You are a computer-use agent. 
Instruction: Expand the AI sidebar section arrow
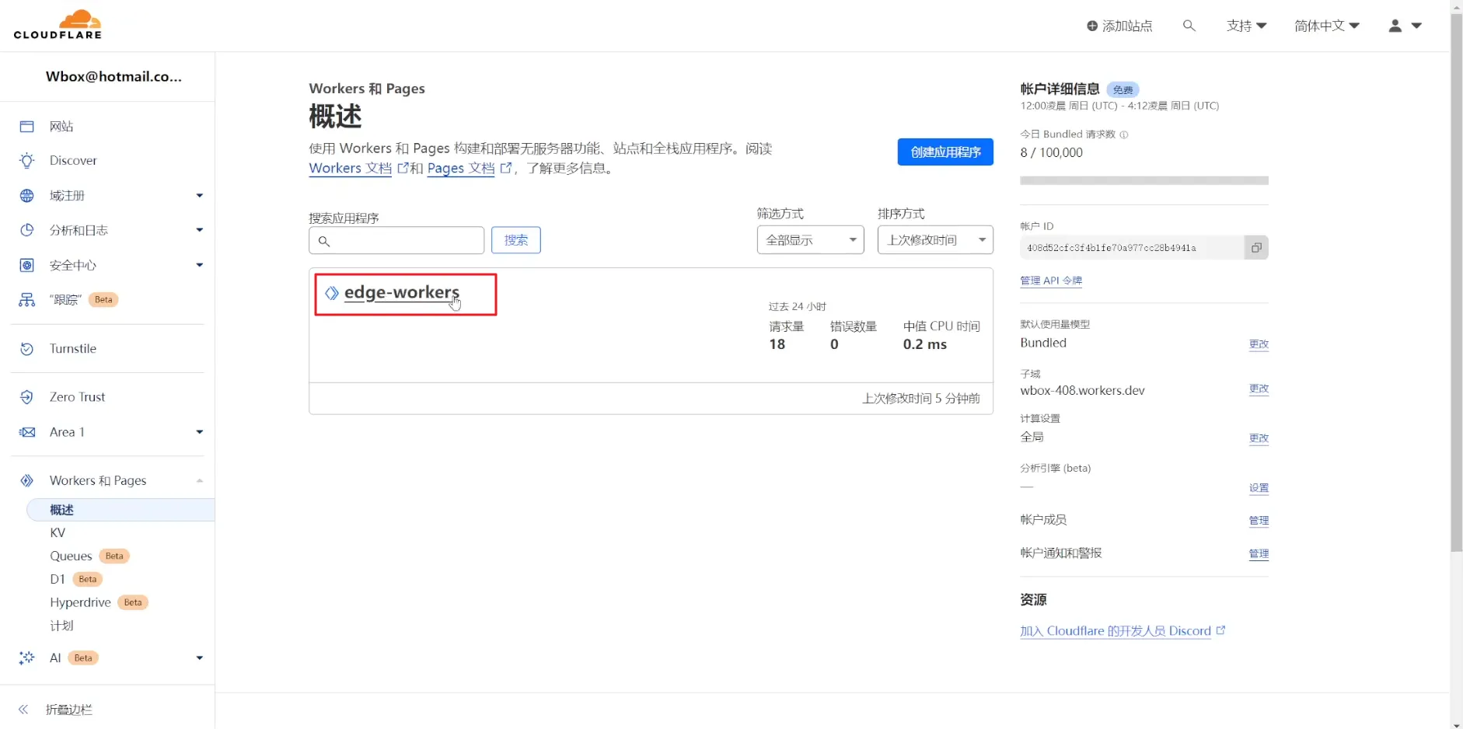pos(200,658)
